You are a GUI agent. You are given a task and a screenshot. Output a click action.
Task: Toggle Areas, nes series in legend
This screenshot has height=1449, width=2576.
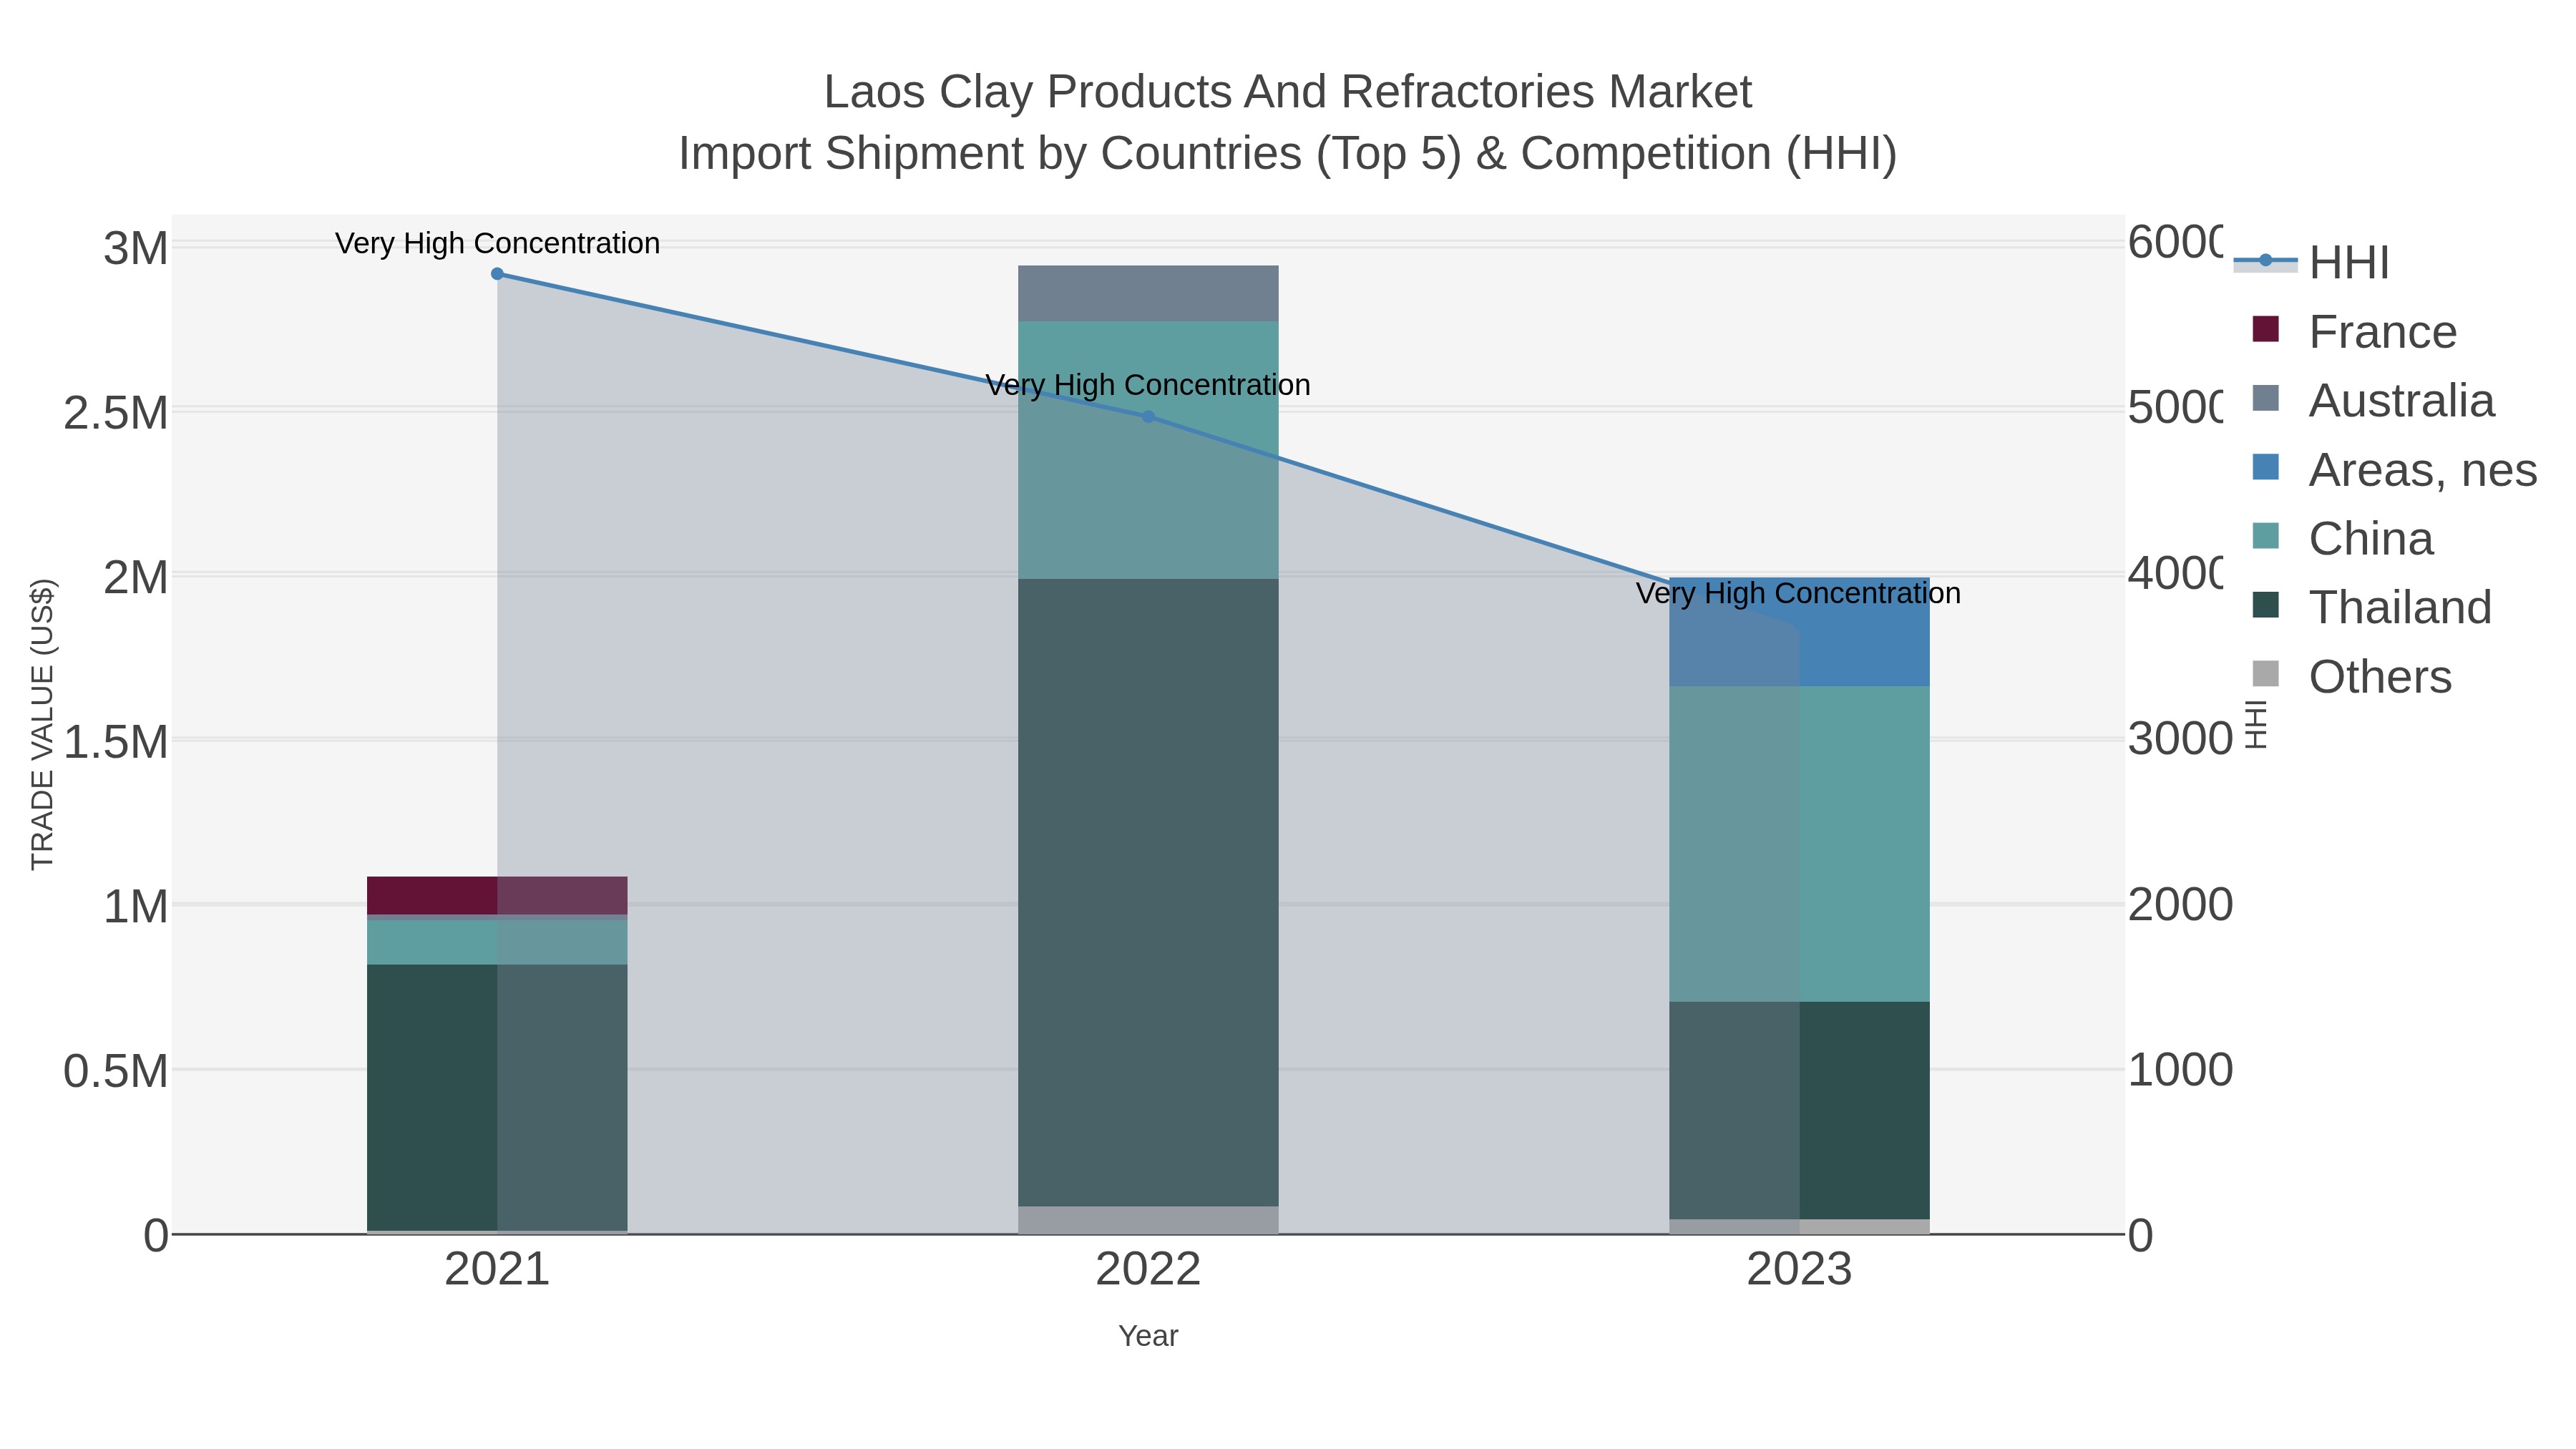2395,470
